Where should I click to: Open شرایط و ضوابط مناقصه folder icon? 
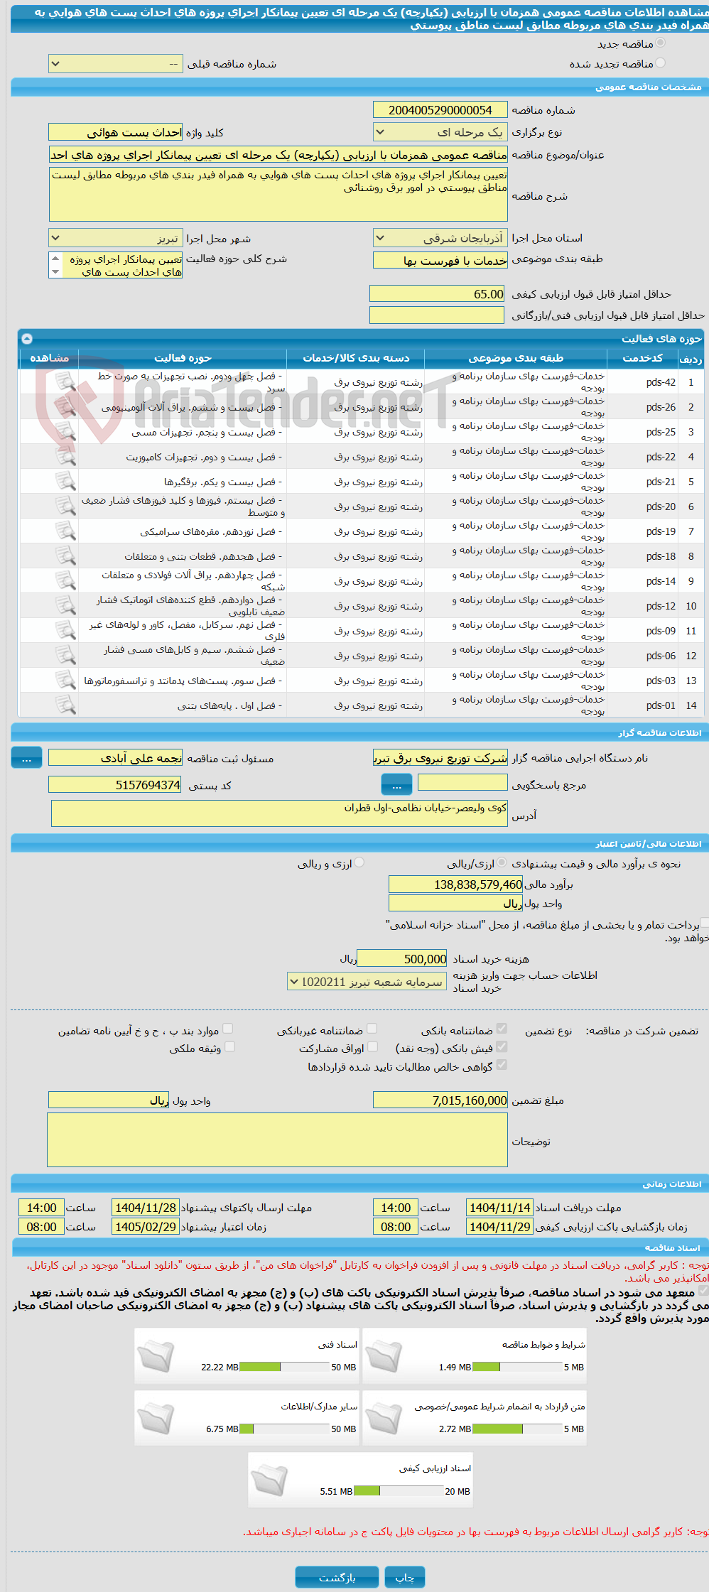coord(384,1356)
